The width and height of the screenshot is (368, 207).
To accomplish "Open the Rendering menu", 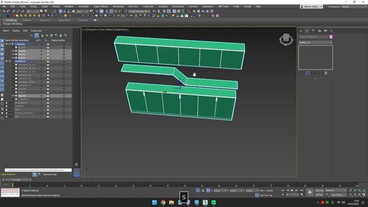I will tap(118, 6).
